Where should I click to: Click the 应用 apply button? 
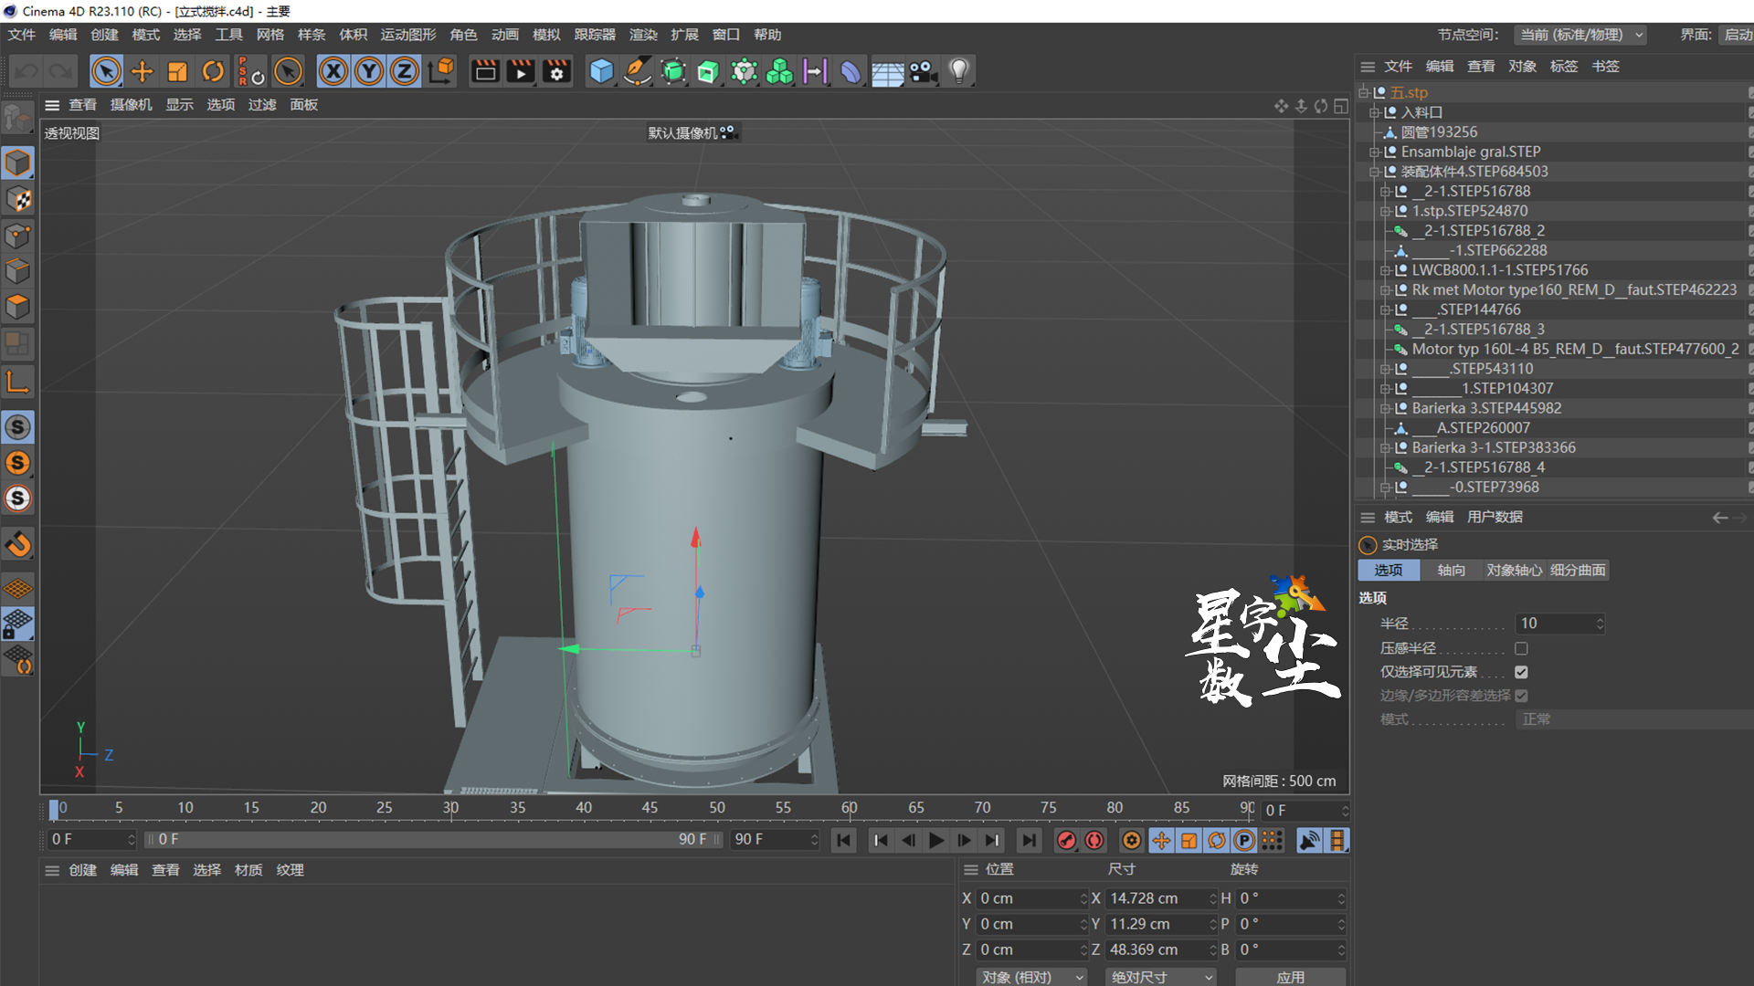(x=1291, y=977)
